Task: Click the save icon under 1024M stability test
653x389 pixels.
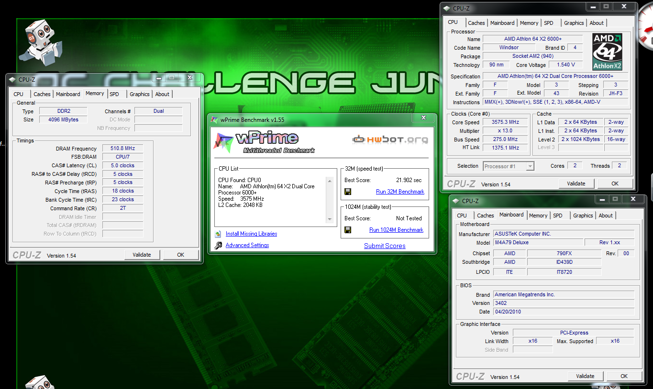Action: pos(348,230)
